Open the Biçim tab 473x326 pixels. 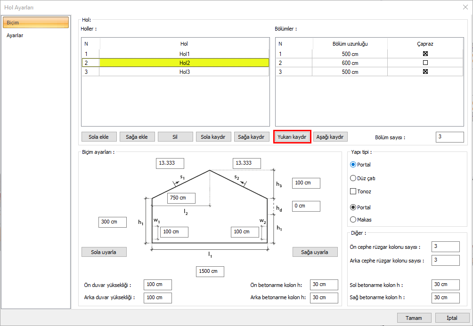[35, 23]
